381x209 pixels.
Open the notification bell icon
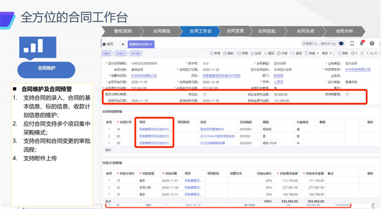click(362, 43)
